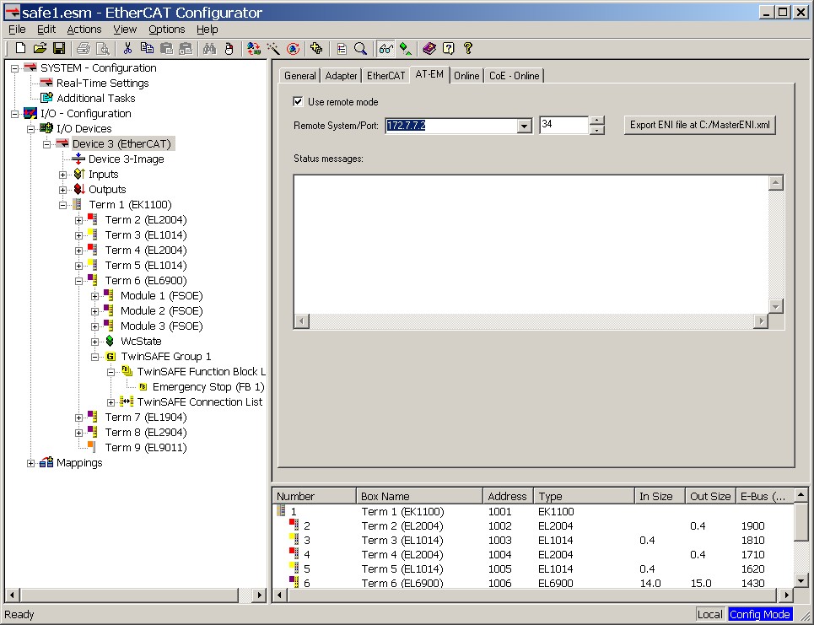Image resolution: width=814 pixels, height=625 pixels.
Task: Click the magic wand toolbar icon
Action: [273, 49]
